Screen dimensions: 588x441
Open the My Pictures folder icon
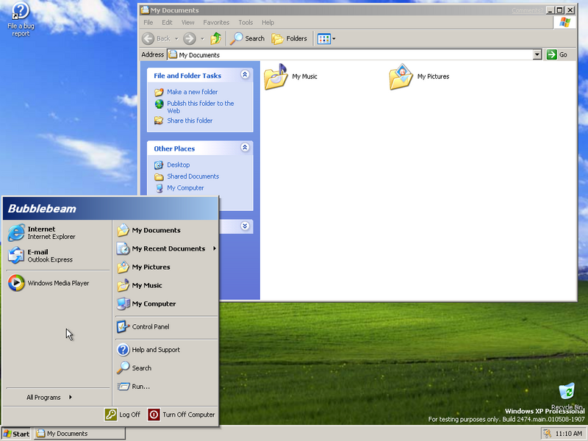[x=401, y=76]
